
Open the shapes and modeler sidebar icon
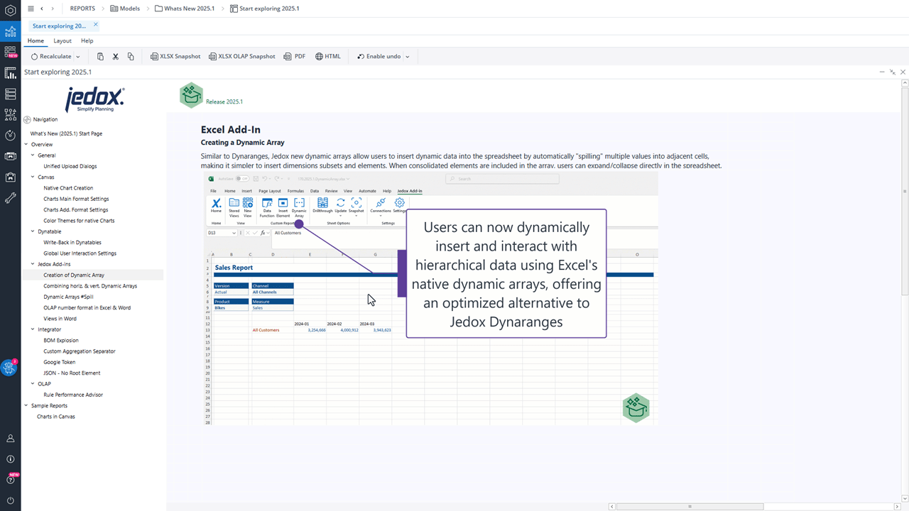(10, 114)
